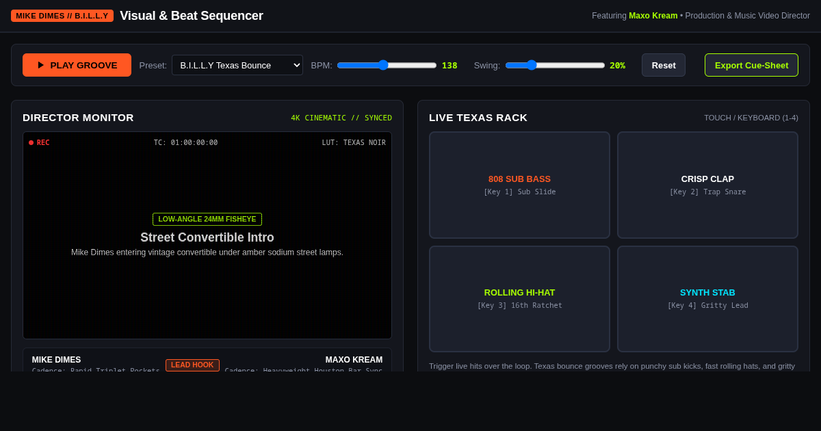The image size is (821, 431).
Task: Adjust the BPM slider
Action: pyautogui.click(x=387, y=65)
